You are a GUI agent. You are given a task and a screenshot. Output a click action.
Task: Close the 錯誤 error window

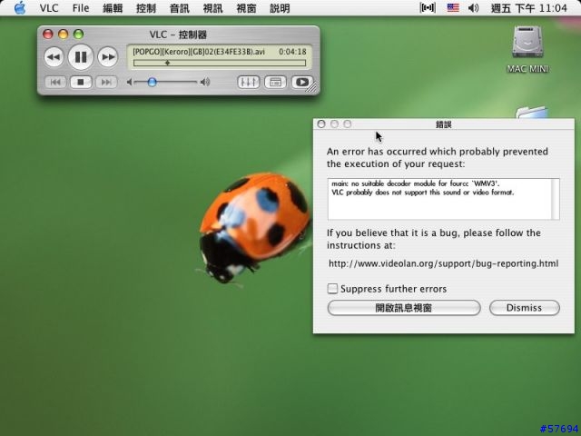321,124
